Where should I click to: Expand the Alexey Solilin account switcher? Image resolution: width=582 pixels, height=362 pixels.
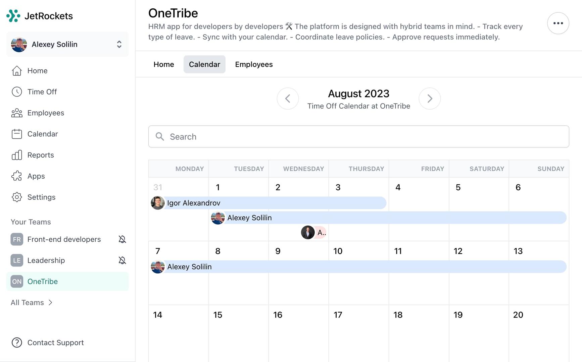click(119, 44)
